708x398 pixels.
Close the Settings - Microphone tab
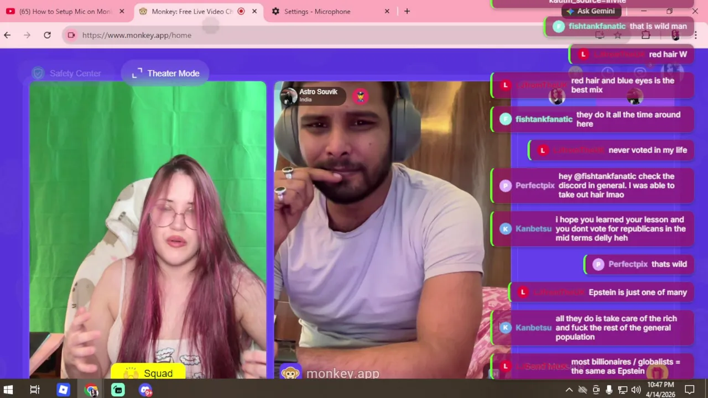(x=387, y=11)
